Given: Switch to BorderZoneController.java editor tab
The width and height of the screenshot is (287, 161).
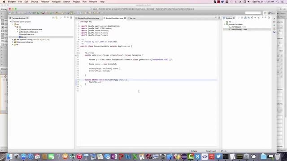Looking at the screenshot, I should pos(88,18).
